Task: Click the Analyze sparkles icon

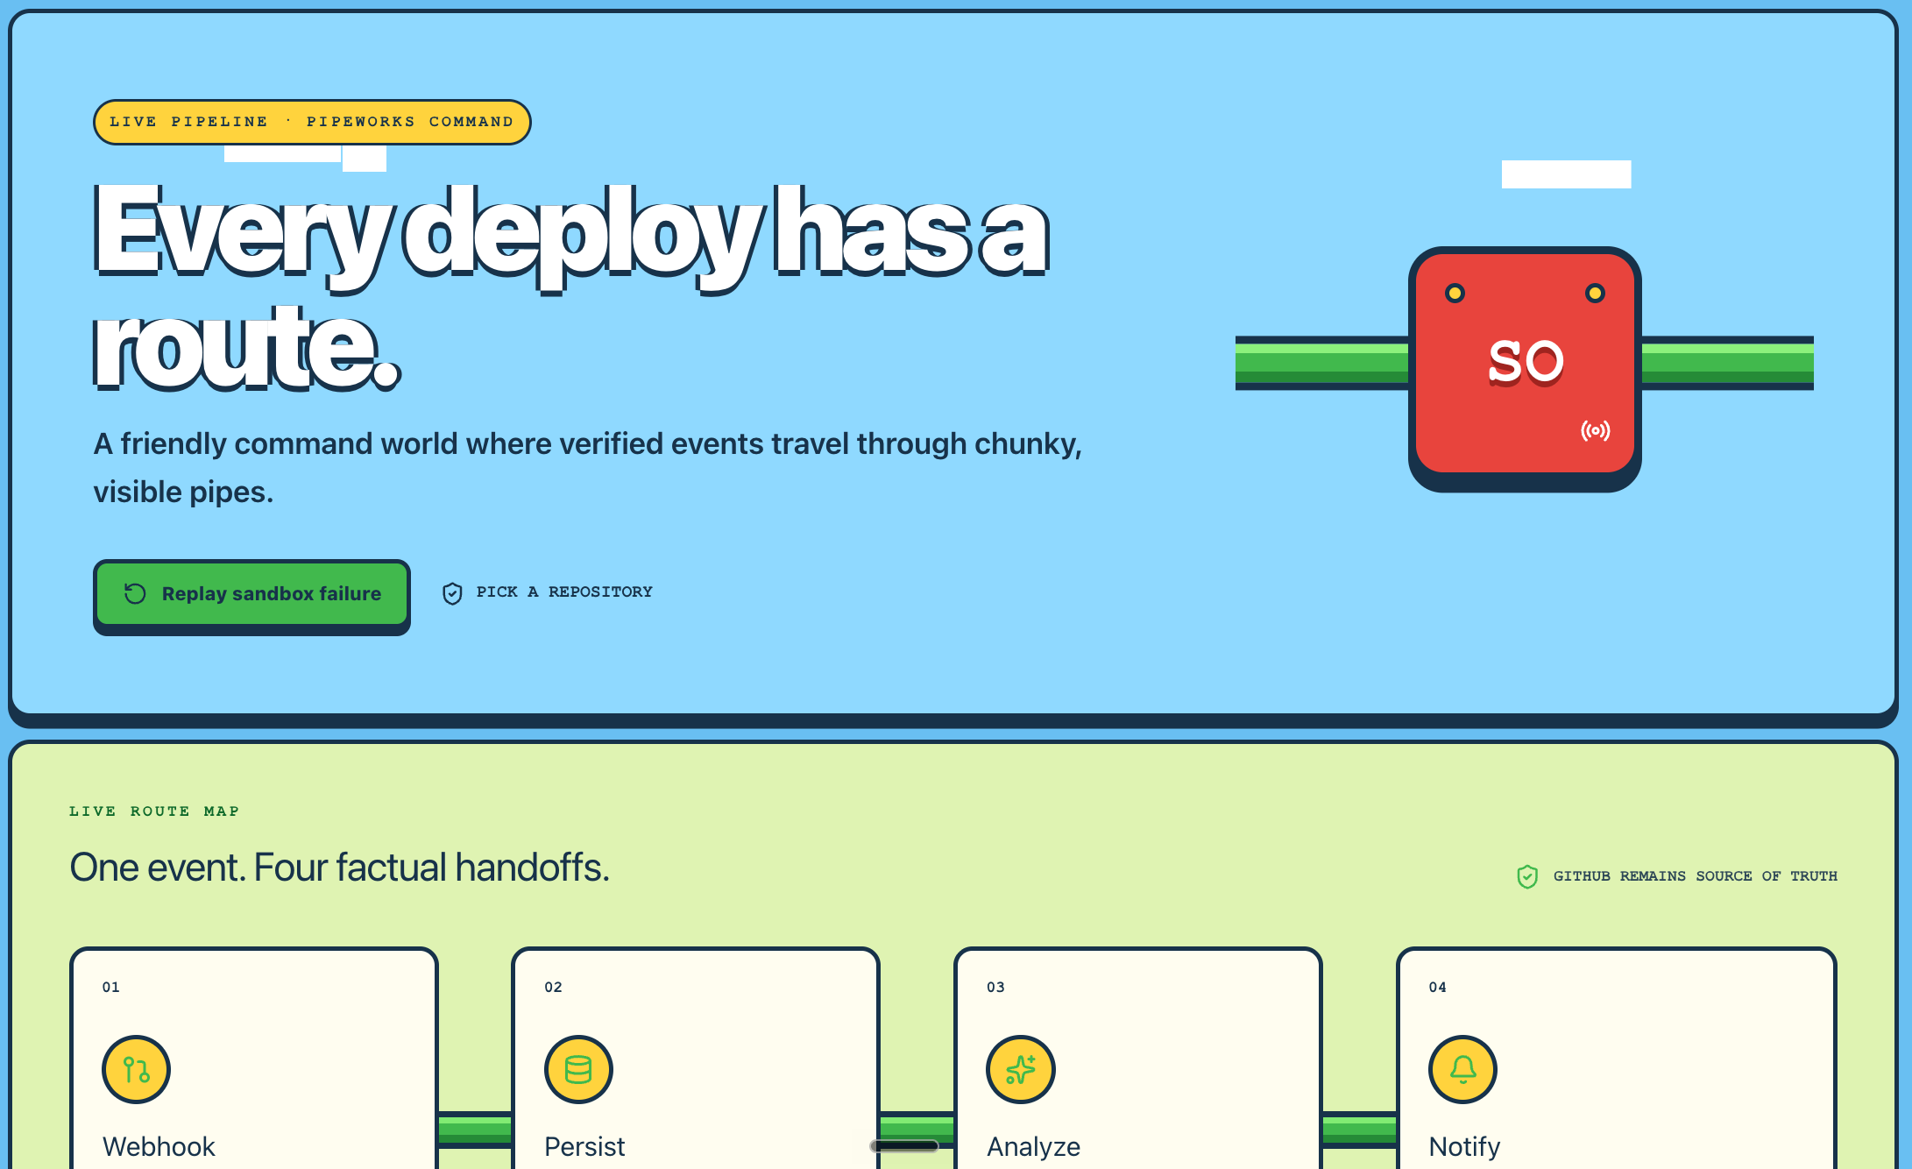Action: click(1021, 1069)
